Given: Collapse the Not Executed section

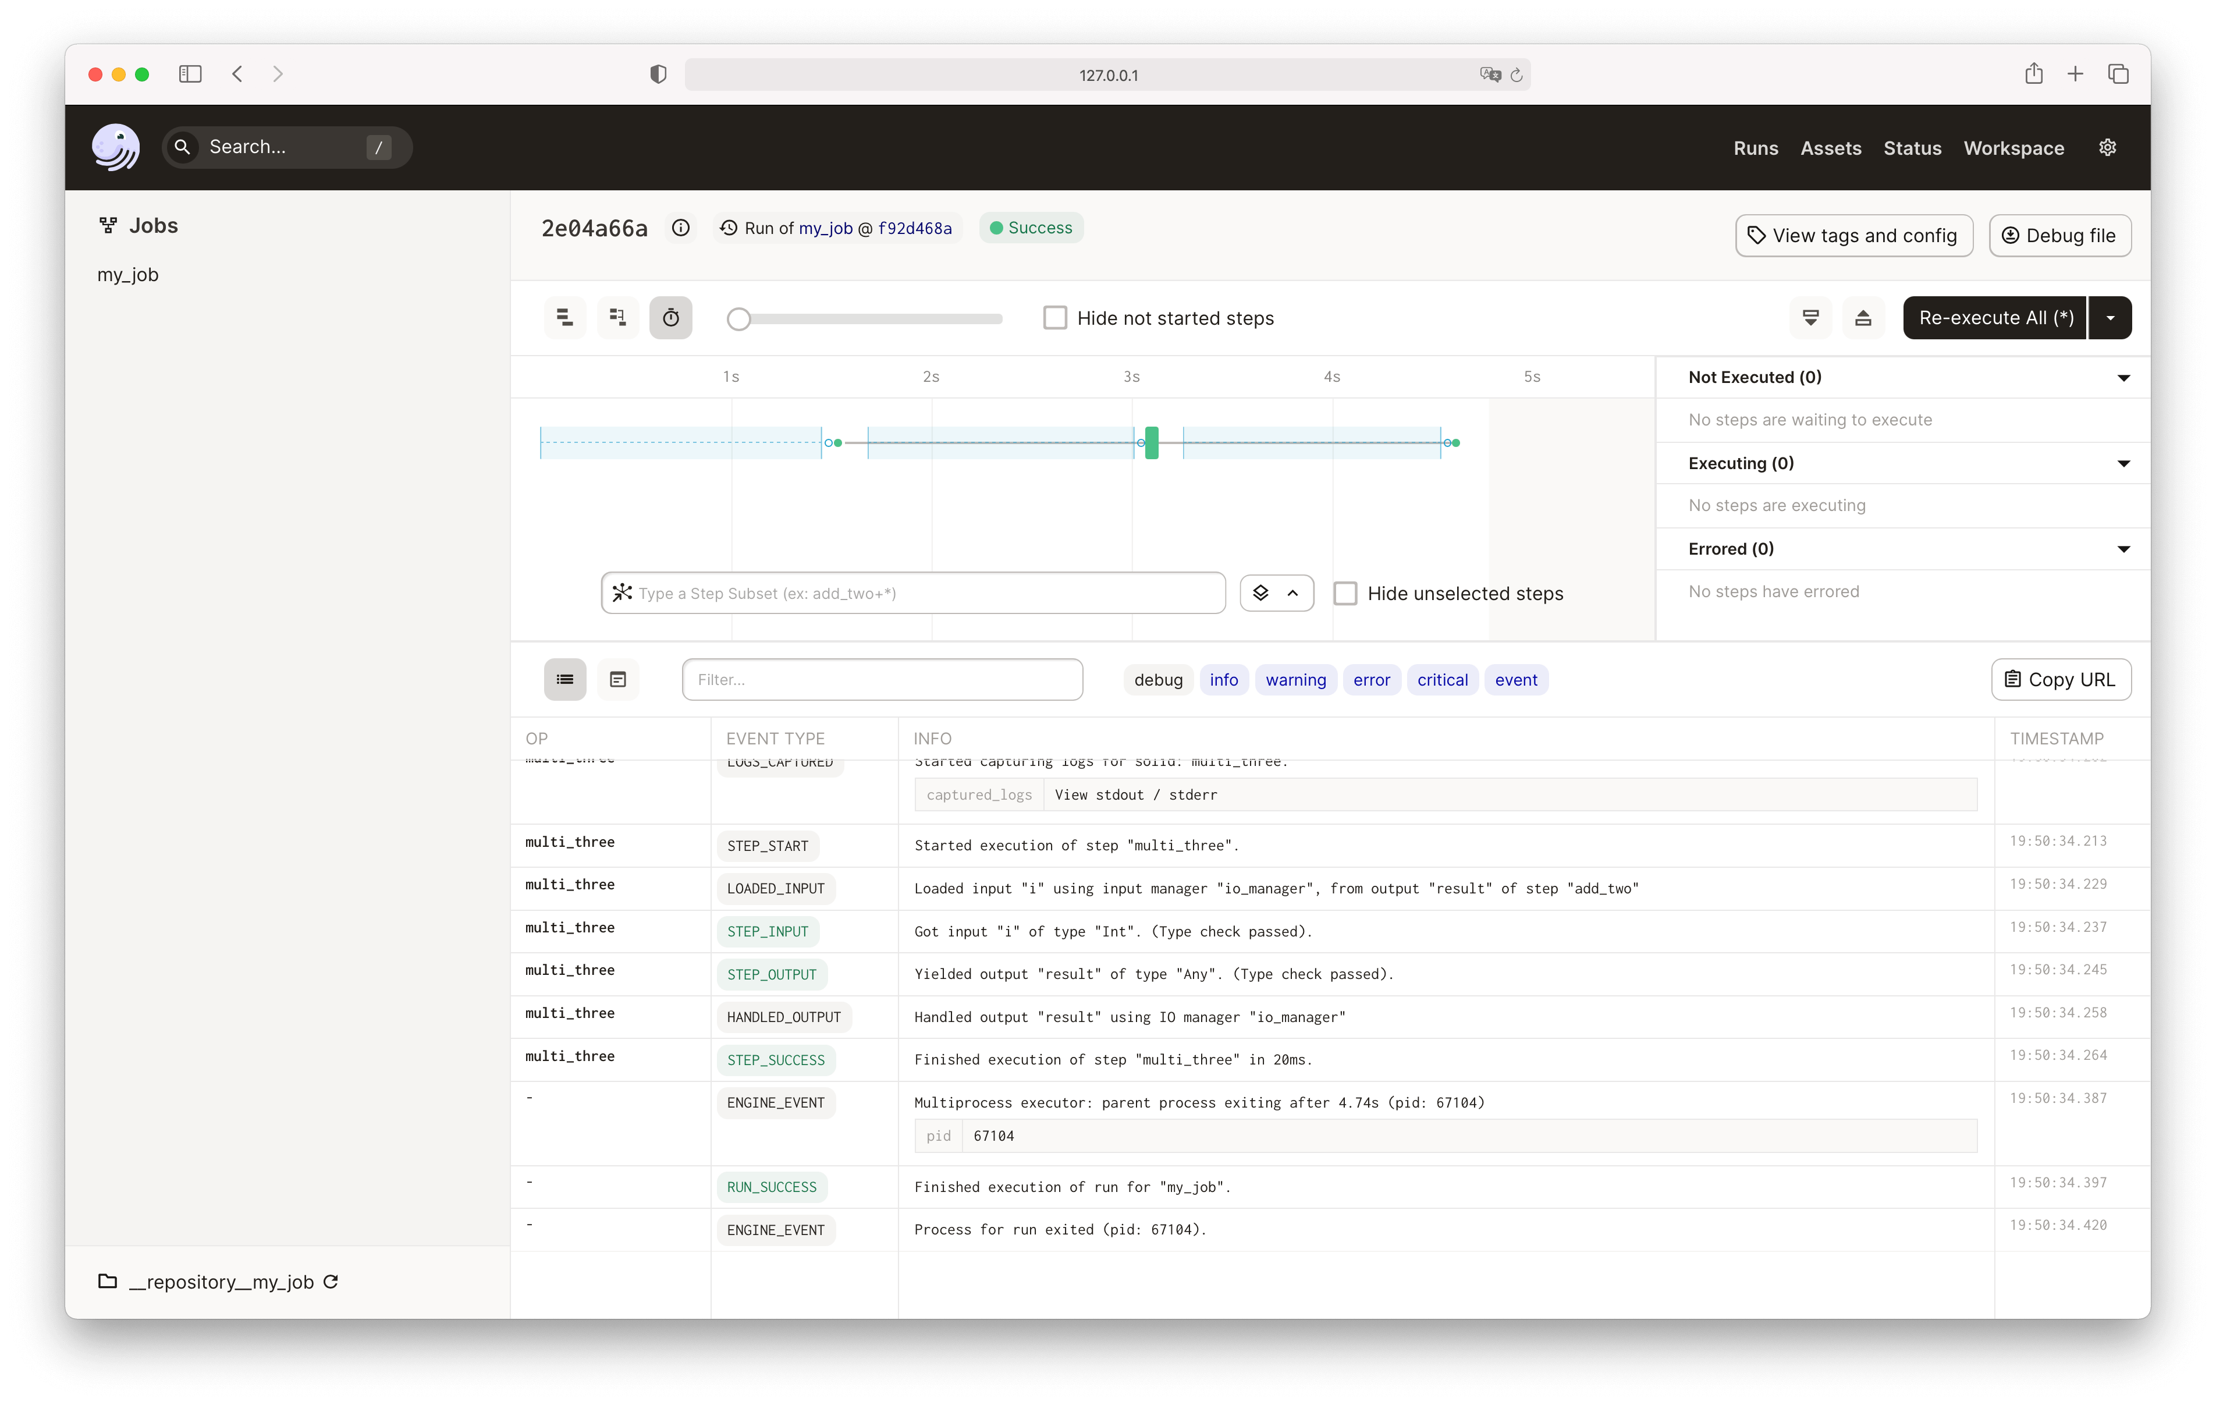Looking at the screenshot, I should pos(2123,378).
